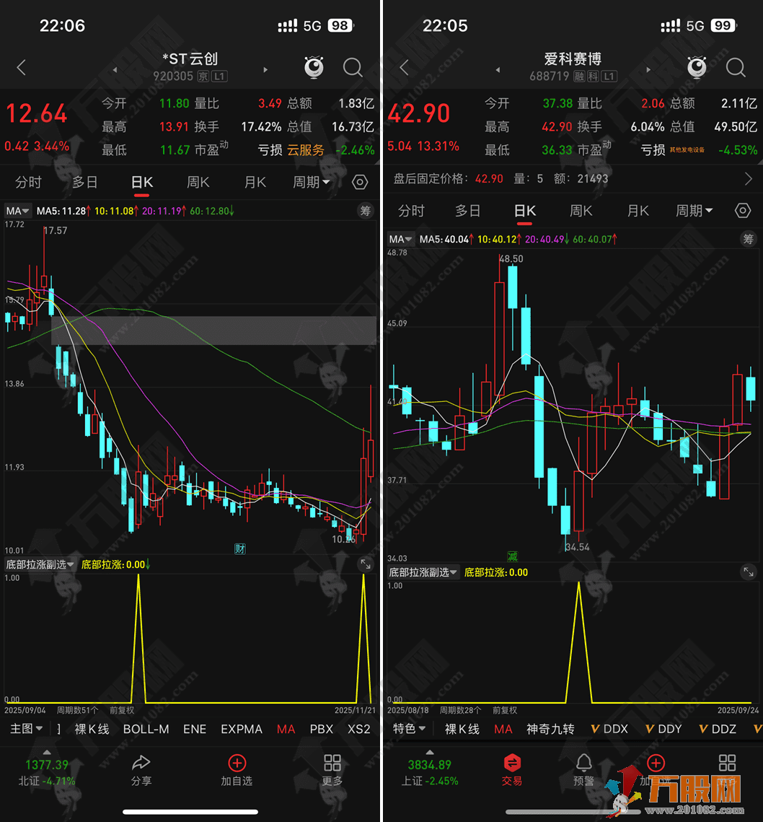Tap the eye-shaped market viewer icon
Image resolution: width=763 pixels, height=822 pixels.
313,67
